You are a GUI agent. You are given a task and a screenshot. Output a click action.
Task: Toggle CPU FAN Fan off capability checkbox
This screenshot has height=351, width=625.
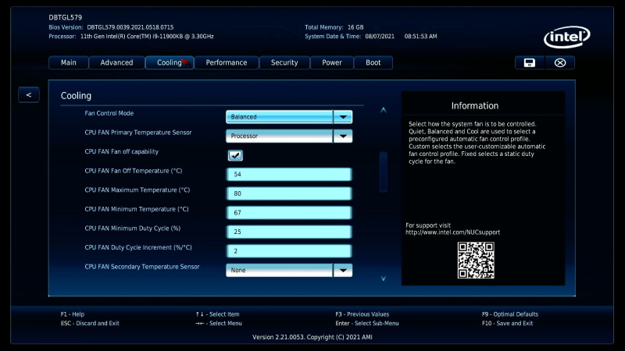tap(235, 155)
